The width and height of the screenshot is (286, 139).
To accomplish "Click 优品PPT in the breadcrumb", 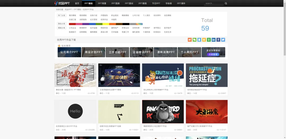I will 68,9.
